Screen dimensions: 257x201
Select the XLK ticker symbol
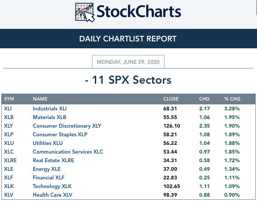pos(9,186)
